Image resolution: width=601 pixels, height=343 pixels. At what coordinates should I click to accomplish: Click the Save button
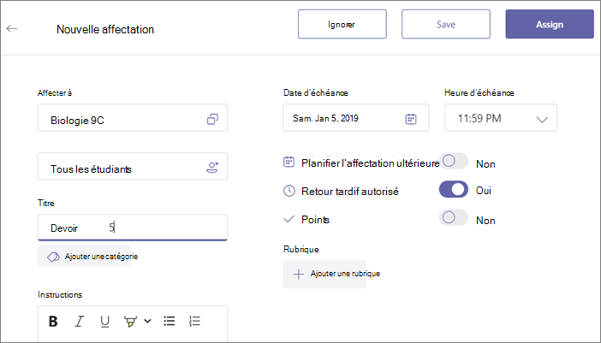[446, 24]
